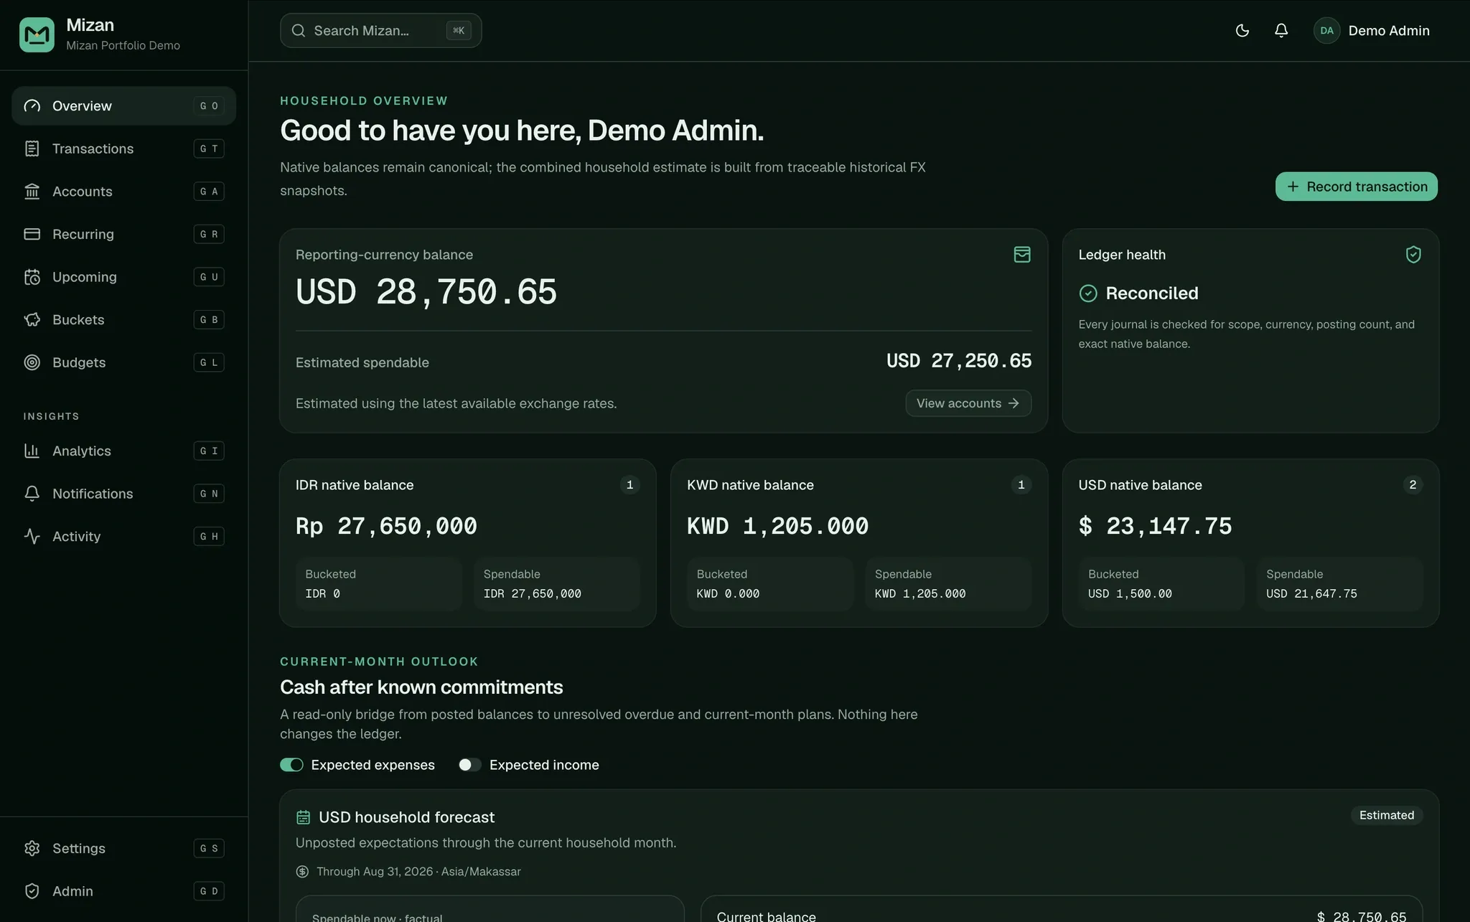This screenshot has height=922, width=1470.
Task: Click the Settings gear icon
Action: tap(32, 848)
